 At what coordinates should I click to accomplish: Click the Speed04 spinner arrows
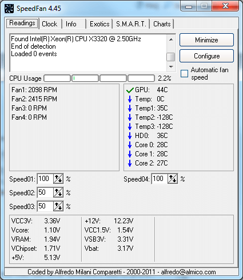(173, 179)
